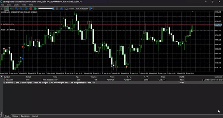The image size is (223, 118).
Task: Switch to the Operations tab
Action: pyautogui.click(x=25, y=116)
